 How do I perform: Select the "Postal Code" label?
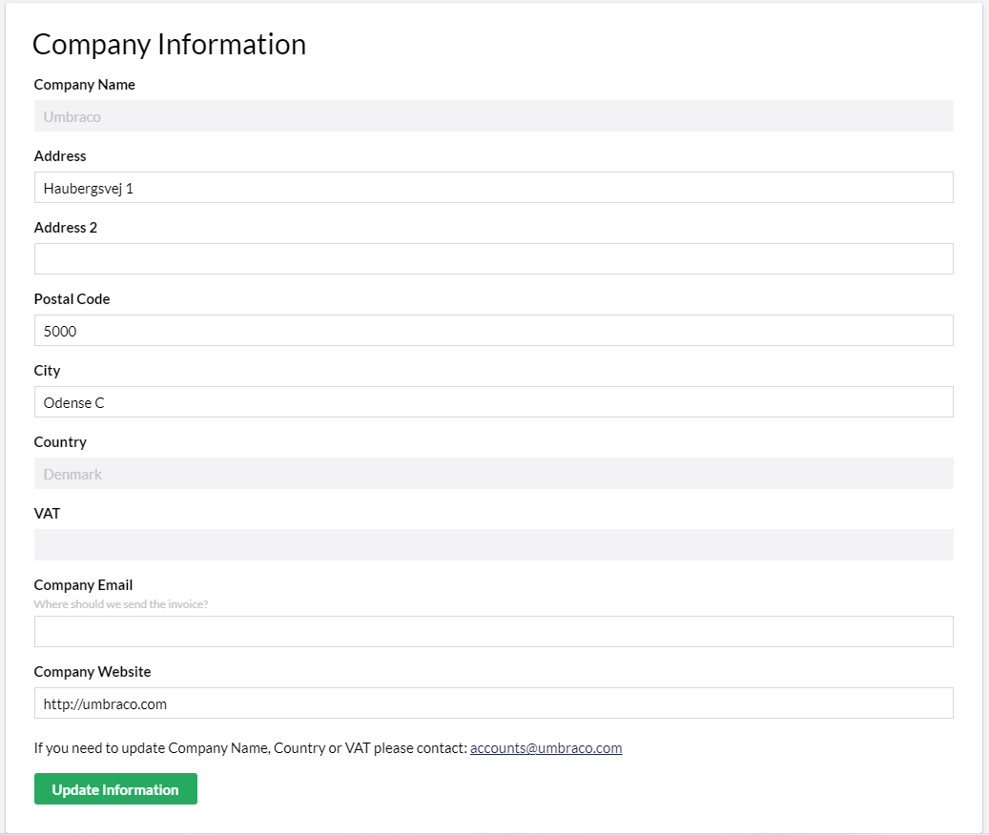pyautogui.click(x=72, y=299)
